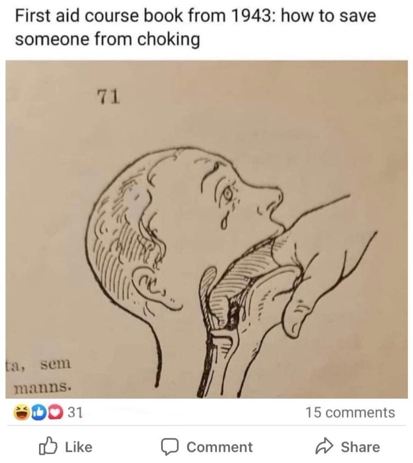413x463 pixels.
Task: Click the Share text label
Action: pos(360,447)
